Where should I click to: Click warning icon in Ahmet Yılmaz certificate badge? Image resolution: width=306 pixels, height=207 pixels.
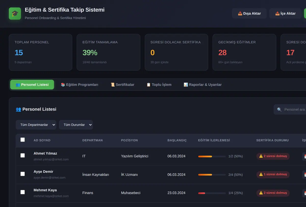(x=261, y=156)
